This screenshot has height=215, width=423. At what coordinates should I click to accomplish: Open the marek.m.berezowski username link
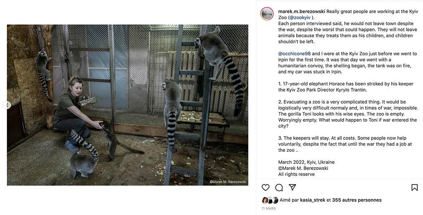coord(302,12)
